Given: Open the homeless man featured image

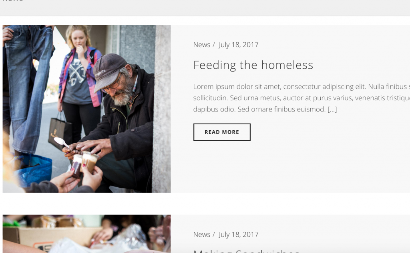Looking at the screenshot, I should click(86, 109).
